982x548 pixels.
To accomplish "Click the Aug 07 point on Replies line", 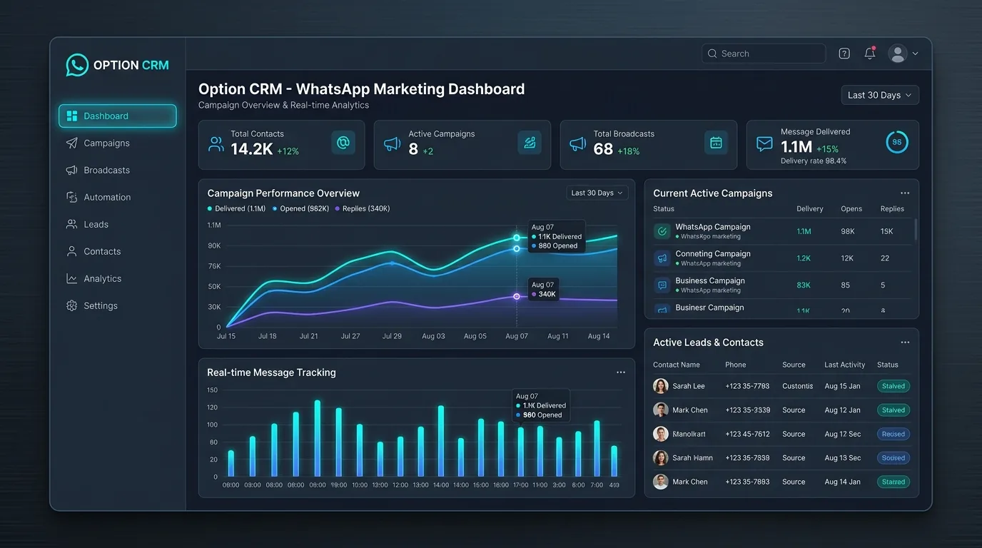I will [517, 296].
